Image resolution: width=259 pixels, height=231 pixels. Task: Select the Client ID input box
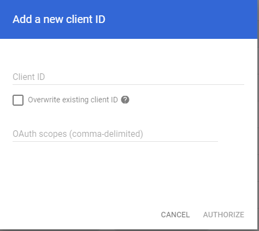pyautogui.click(x=128, y=77)
